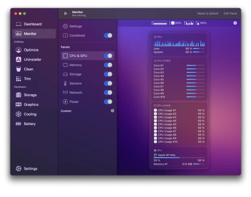Image resolution: width=251 pixels, height=197 pixels.
Task: Click Edit Panel button
Action: [230, 14]
